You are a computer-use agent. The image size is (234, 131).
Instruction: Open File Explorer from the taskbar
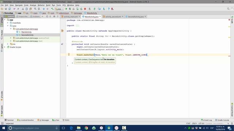click(79, 128)
